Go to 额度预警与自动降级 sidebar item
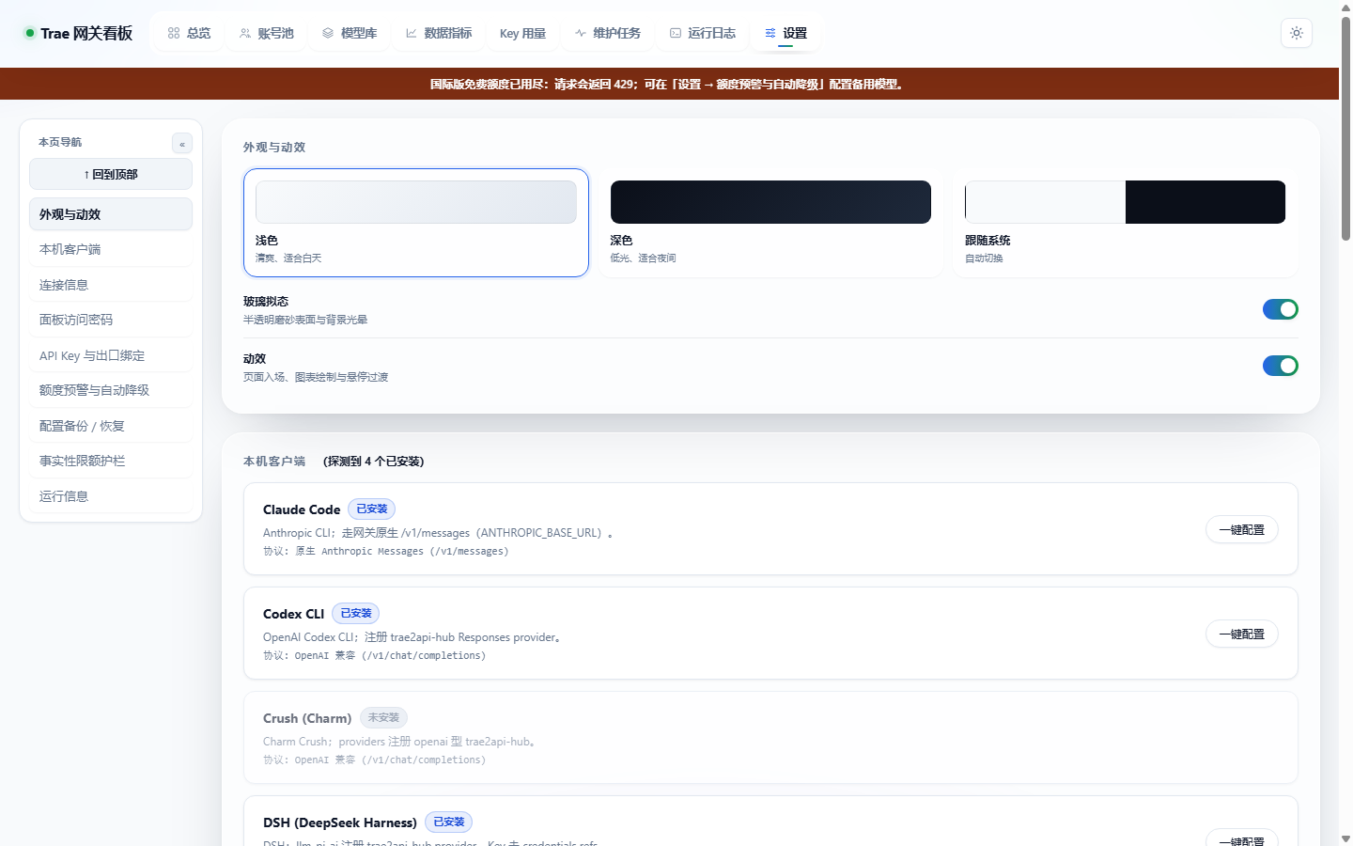Viewport: 1353px width, 846px height. tap(111, 390)
